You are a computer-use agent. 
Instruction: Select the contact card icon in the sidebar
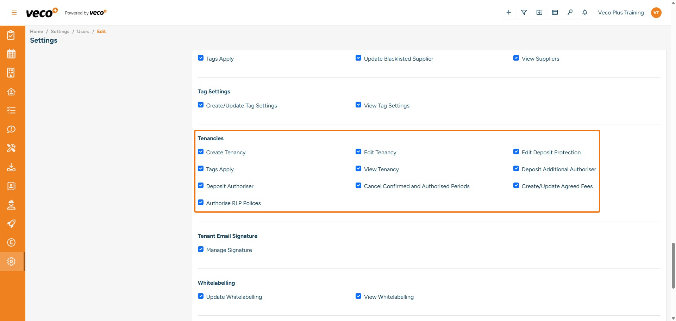[x=11, y=186]
